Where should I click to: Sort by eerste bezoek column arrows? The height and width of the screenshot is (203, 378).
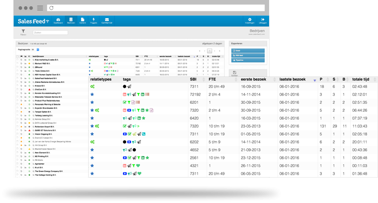click(x=274, y=80)
